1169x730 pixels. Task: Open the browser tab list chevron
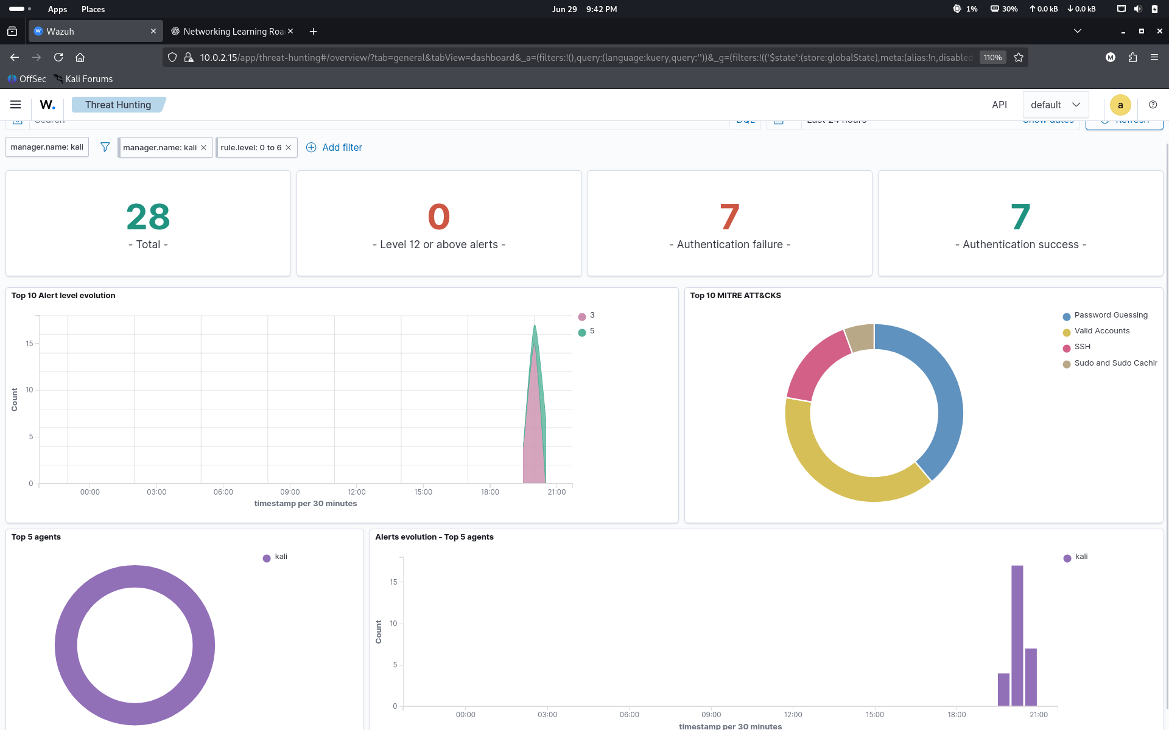1078,31
